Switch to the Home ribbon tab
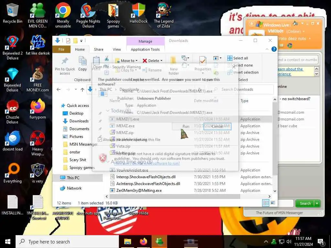This screenshot has height=248, width=331. [x=80, y=49]
